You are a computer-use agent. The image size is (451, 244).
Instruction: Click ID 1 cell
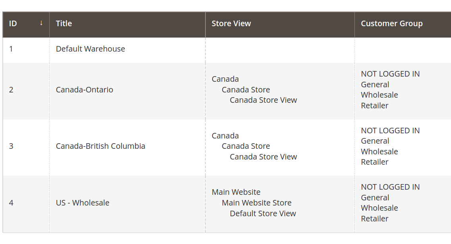tap(26, 50)
